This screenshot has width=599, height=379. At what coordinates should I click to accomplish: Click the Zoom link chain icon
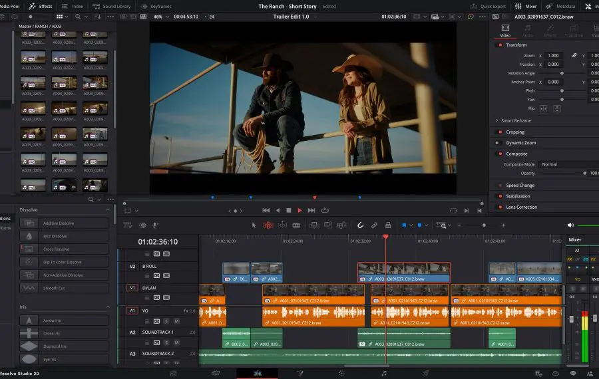point(574,55)
